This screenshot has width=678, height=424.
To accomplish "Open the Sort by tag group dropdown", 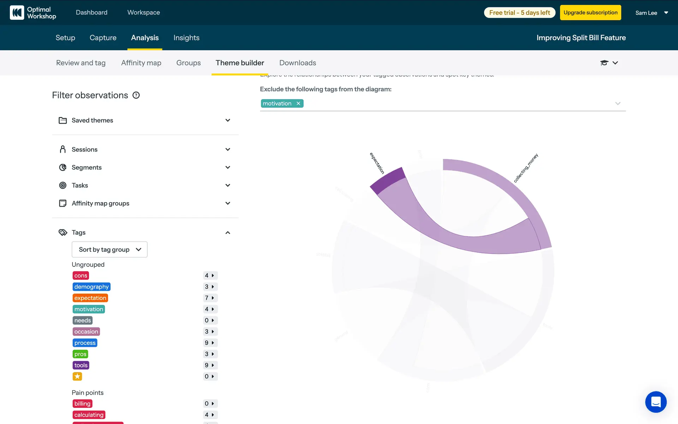I will click(109, 249).
